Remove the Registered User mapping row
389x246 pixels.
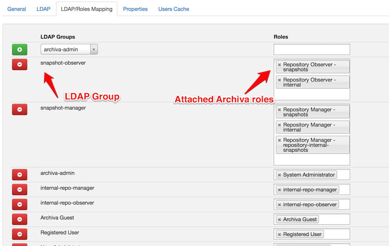[x=19, y=234]
